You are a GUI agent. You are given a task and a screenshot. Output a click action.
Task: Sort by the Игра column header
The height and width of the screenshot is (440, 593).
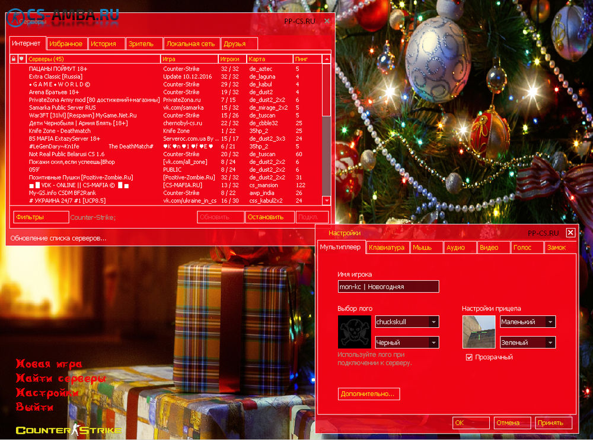(x=190, y=59)
